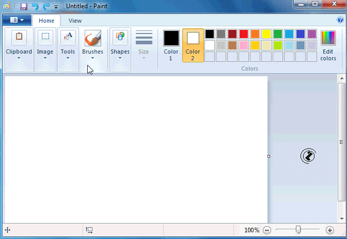Click the Redo arrow icon
Screen dimensions: 347x239
point(46,7)
